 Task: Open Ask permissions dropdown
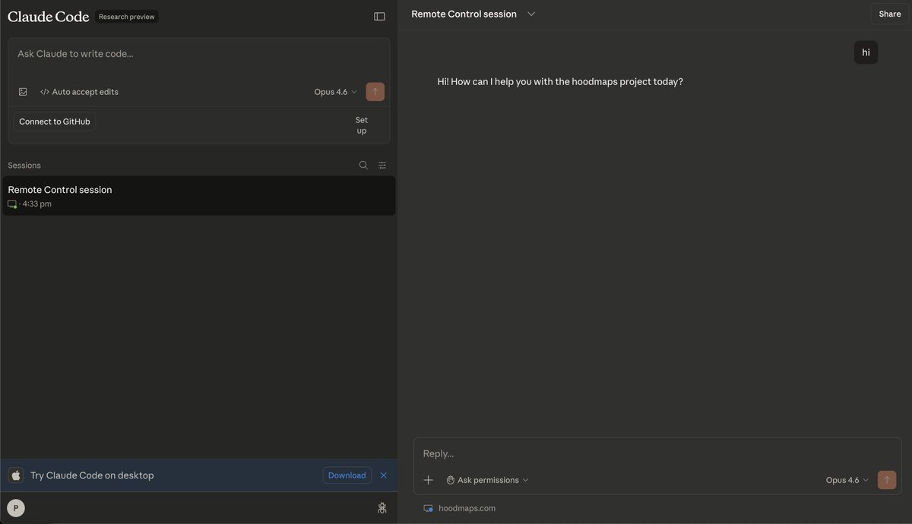tap(487, 480)
